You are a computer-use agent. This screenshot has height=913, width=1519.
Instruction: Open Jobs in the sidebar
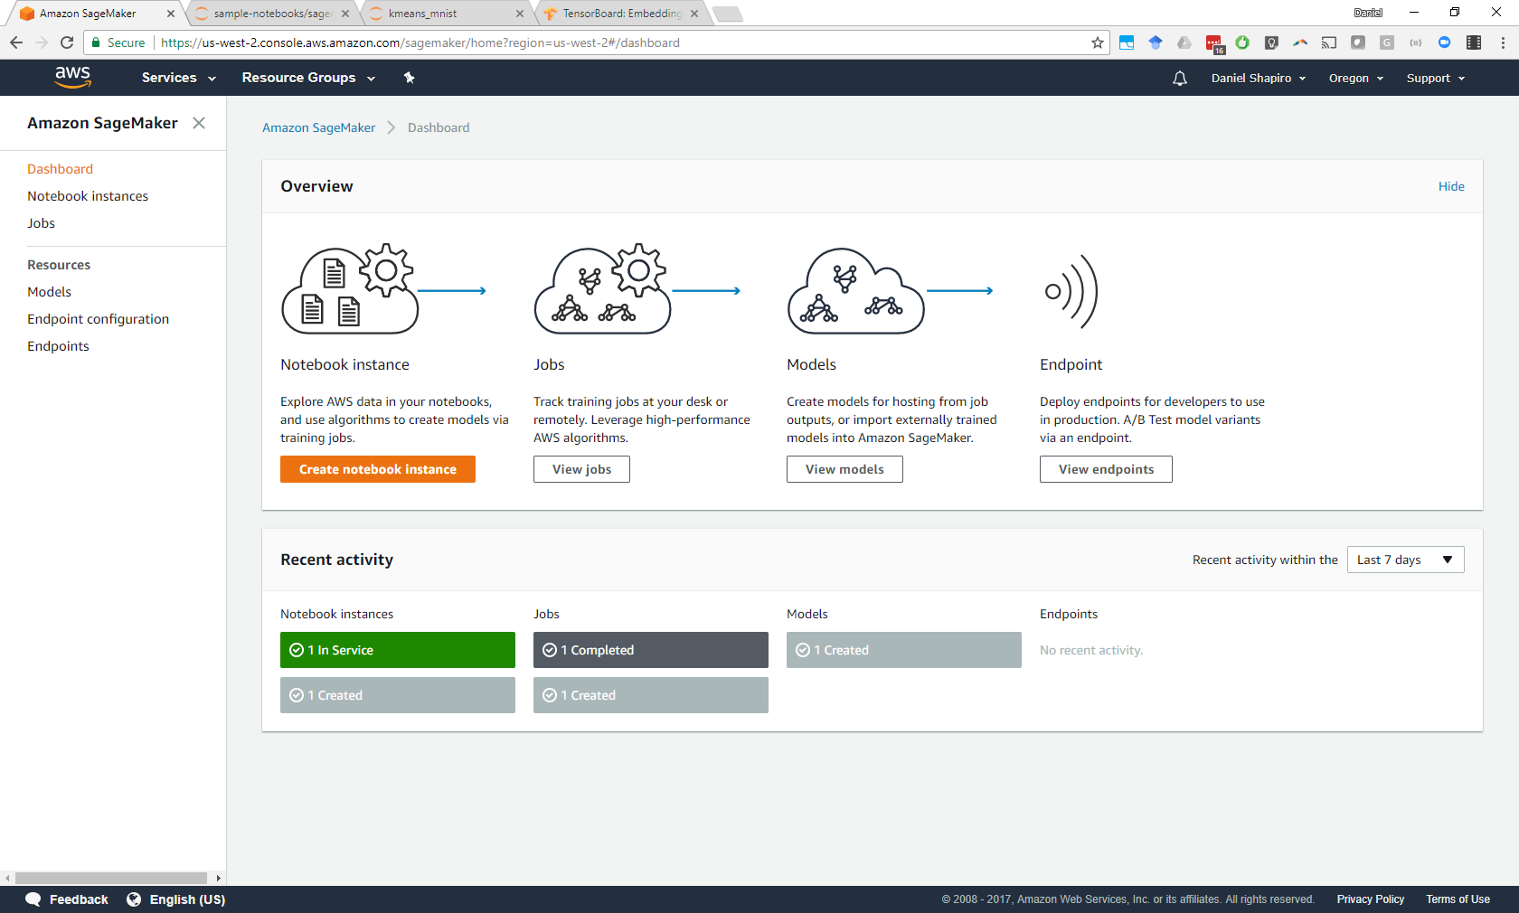point(41,223)
